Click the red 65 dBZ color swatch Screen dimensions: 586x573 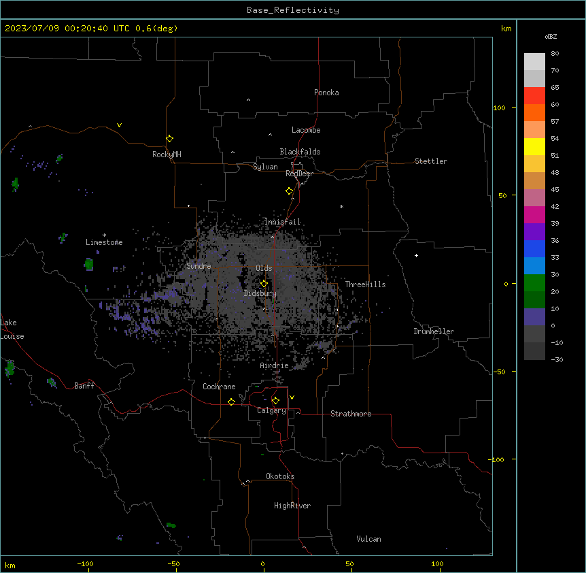point(534,95)
